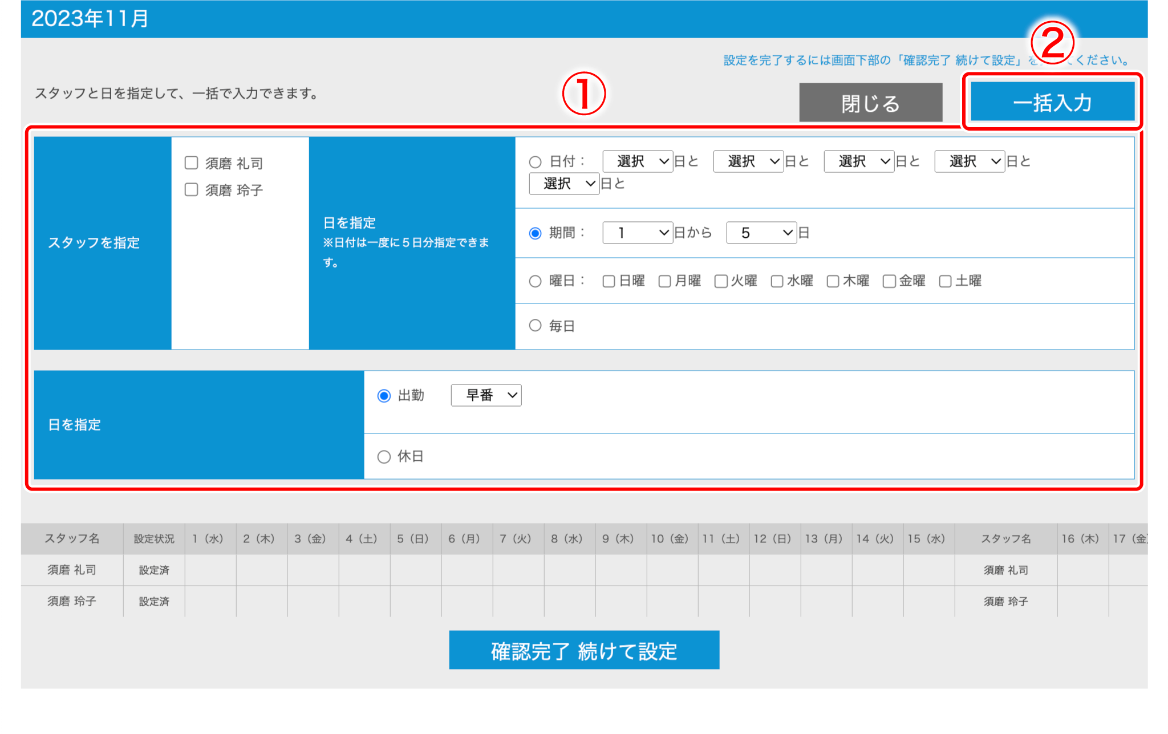Open the period start day dropdown
Screen dimensions: 1168x734
pyautogui.click(x=637, y=233)
